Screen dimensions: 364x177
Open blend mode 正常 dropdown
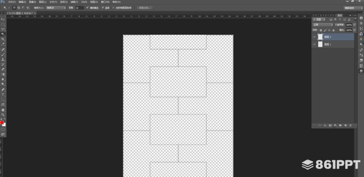tap(323, 25)
